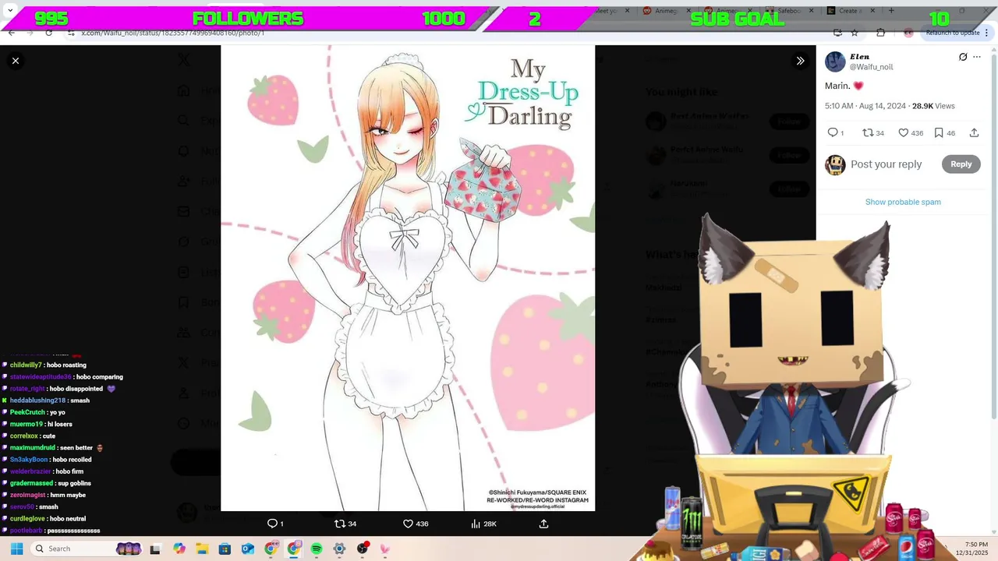Click browser back arrow
Screen dimensions: 998x561
click(11, 33)
